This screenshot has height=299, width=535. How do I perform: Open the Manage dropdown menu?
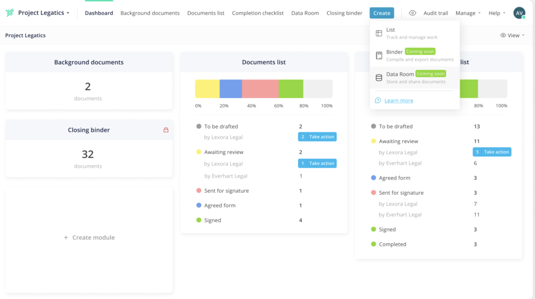click(x=468, y=13)
